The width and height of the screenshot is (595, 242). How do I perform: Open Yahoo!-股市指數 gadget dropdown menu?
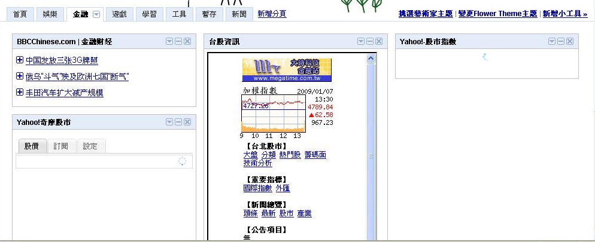(552, 42)
